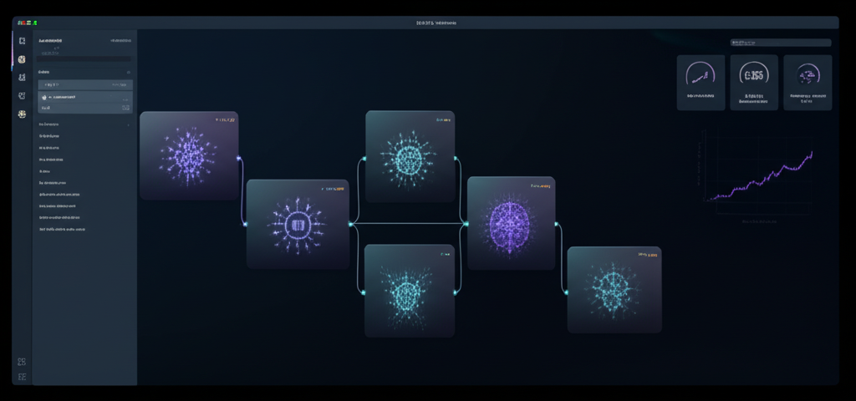Select the purple brain-shaped node

[x=511, y=222]
